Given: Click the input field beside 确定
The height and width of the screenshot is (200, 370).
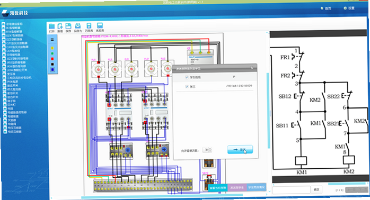Looking at the screenshot, I should [x=292, y=189].
